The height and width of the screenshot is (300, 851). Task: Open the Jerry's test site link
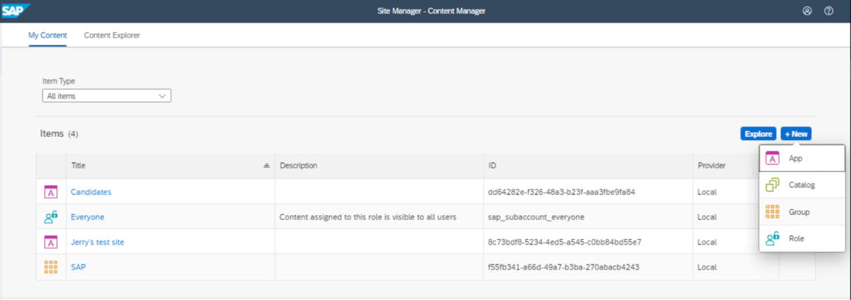coord(97,242)
